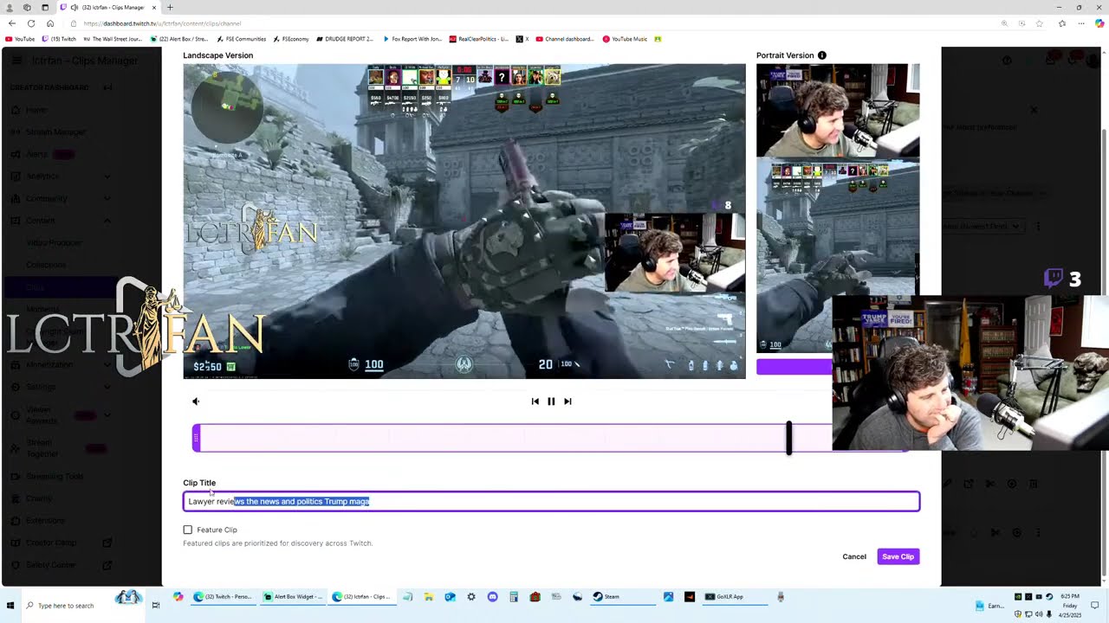Switch to the Twitch Edge taskbar window
This screenshot has width=1109, height=623.
224,597
